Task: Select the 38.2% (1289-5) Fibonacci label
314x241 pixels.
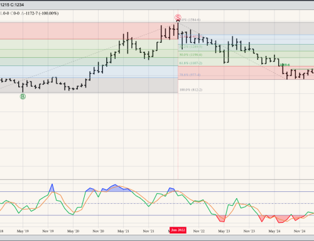Action: pos(191,47)
